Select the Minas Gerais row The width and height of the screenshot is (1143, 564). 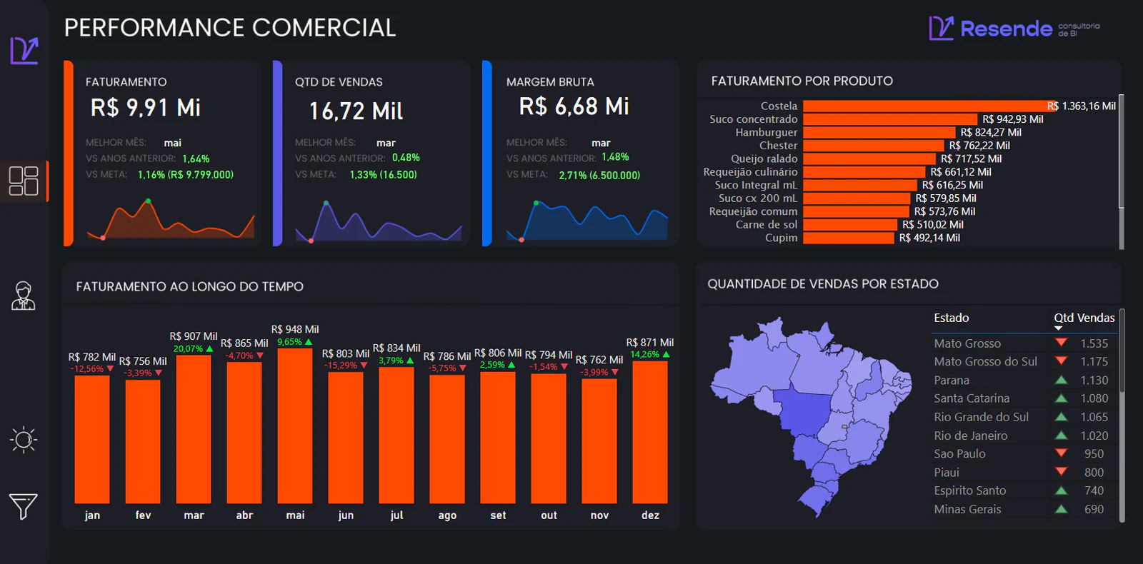point(1024,509)
